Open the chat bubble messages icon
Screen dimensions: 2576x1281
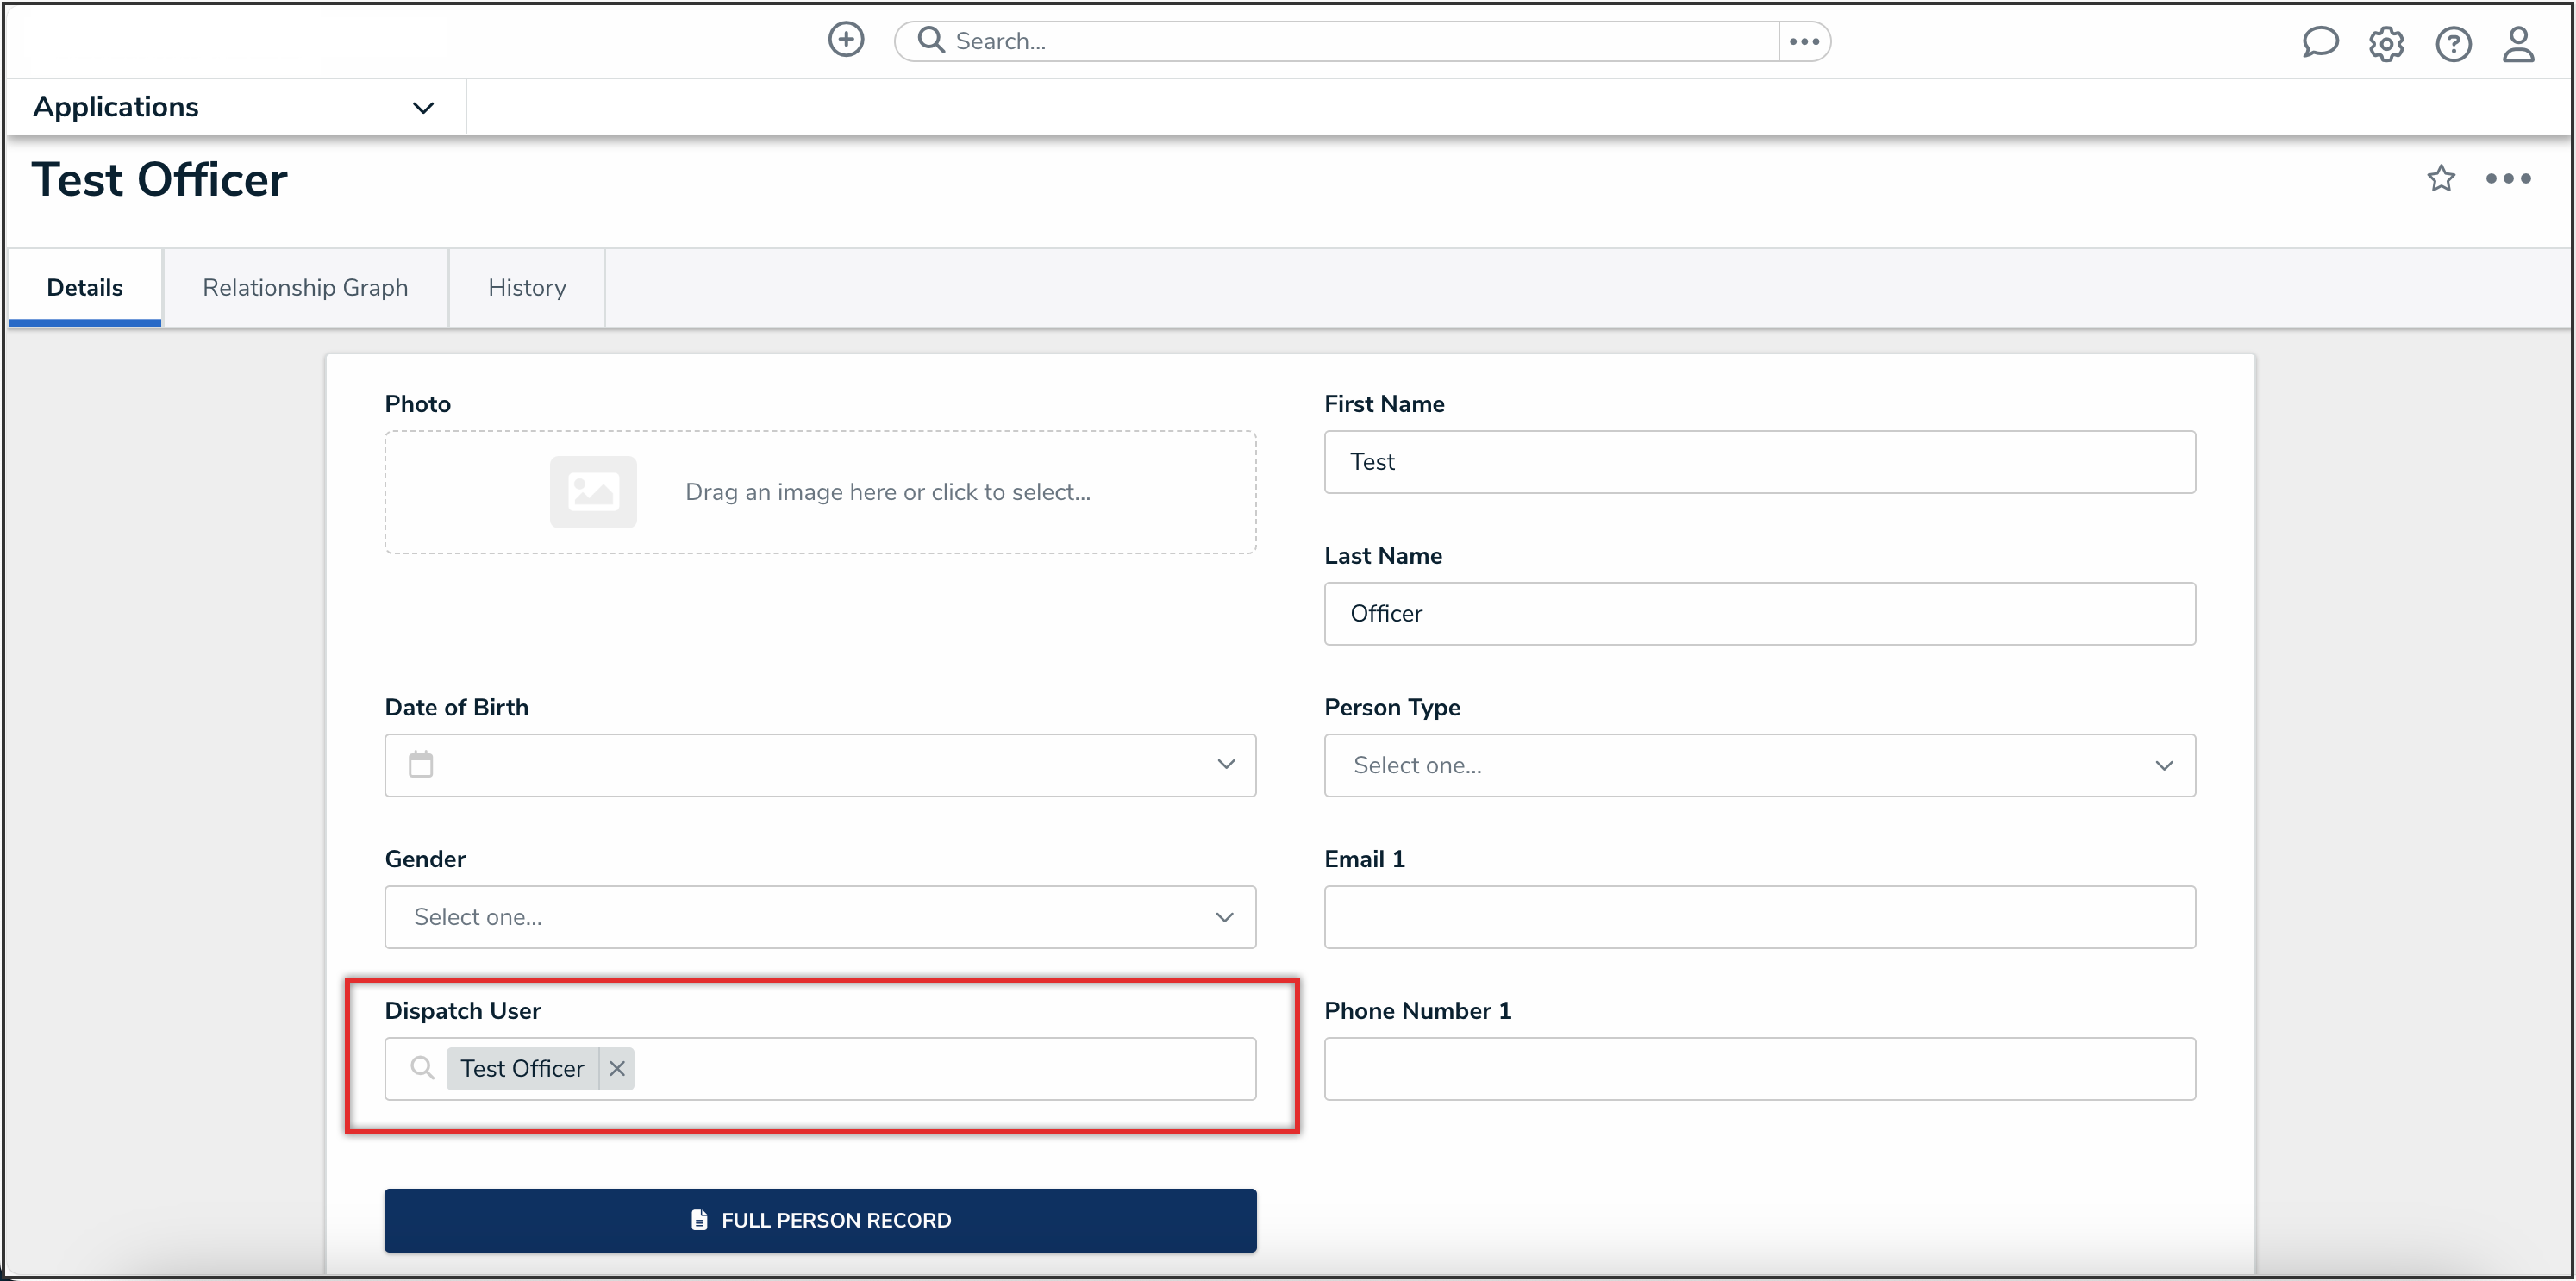coord(2319,42)
